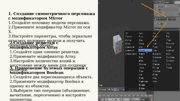Screen dimensions: 180x101
Task: Play the animation in reverse
Action: [135, 99]
